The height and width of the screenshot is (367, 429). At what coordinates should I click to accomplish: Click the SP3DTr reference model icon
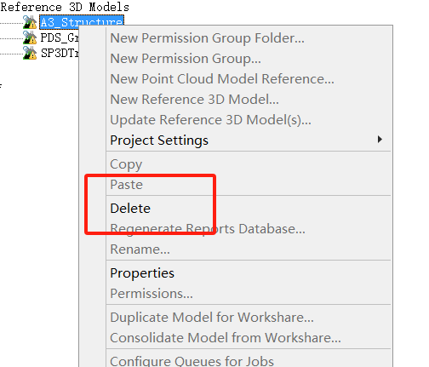point(30,53)
